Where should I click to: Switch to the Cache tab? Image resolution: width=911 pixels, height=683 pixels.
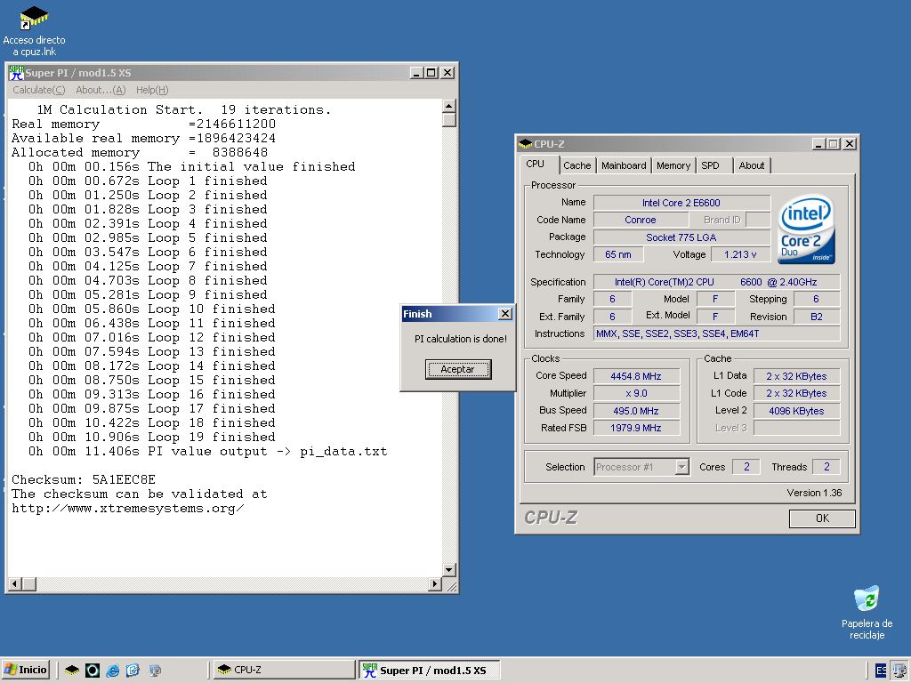[x=576, y=165]
